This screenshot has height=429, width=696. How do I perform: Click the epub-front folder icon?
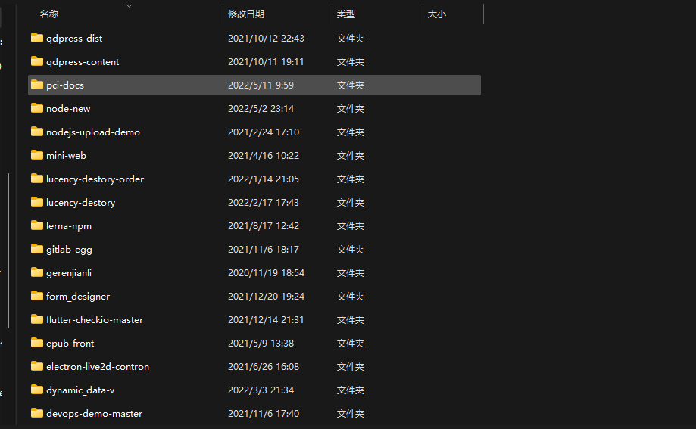(x=37, y=343)
